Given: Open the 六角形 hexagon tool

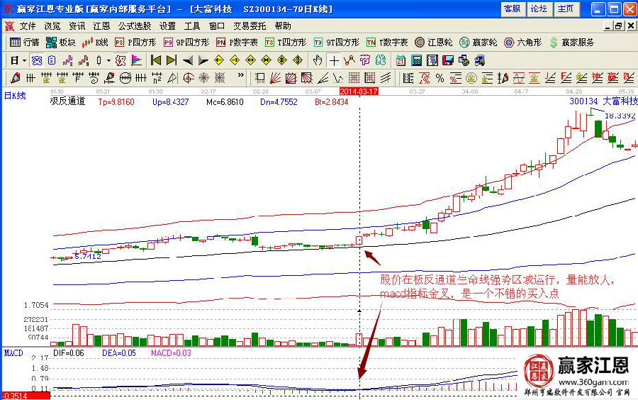Looking at the screenshot, I should coord(522,43).
